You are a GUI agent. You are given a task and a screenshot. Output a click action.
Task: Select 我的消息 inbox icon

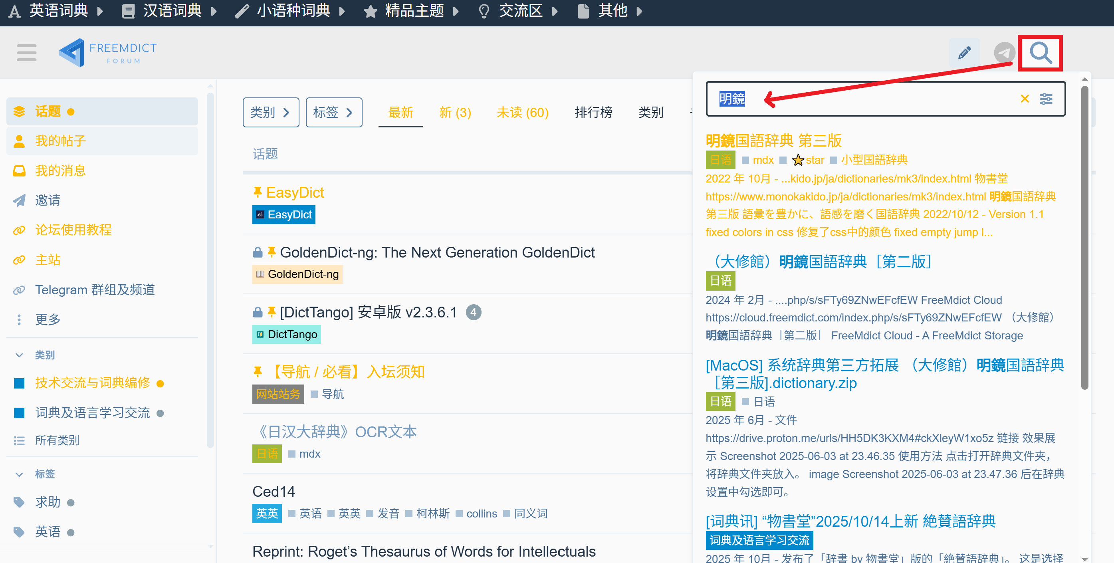[x=19, y=171]
